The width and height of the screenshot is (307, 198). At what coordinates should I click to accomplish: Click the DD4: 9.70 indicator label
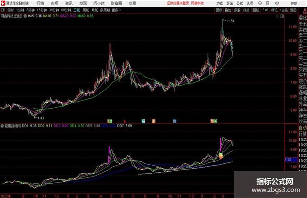tap(77, 126)
